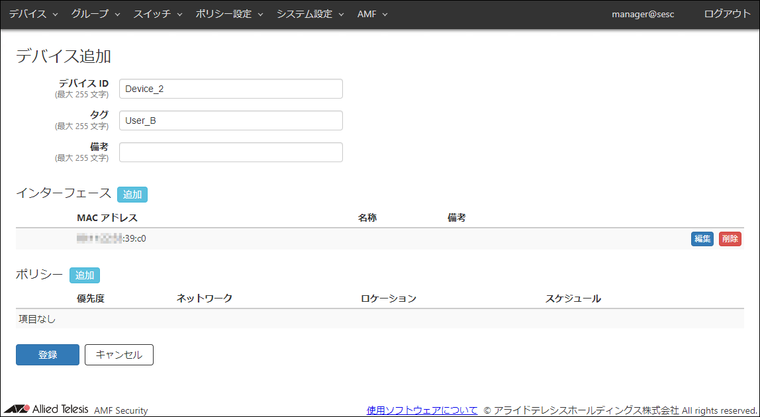Expand the グループ menu
760x417 pixels.
tap(95, 14)
